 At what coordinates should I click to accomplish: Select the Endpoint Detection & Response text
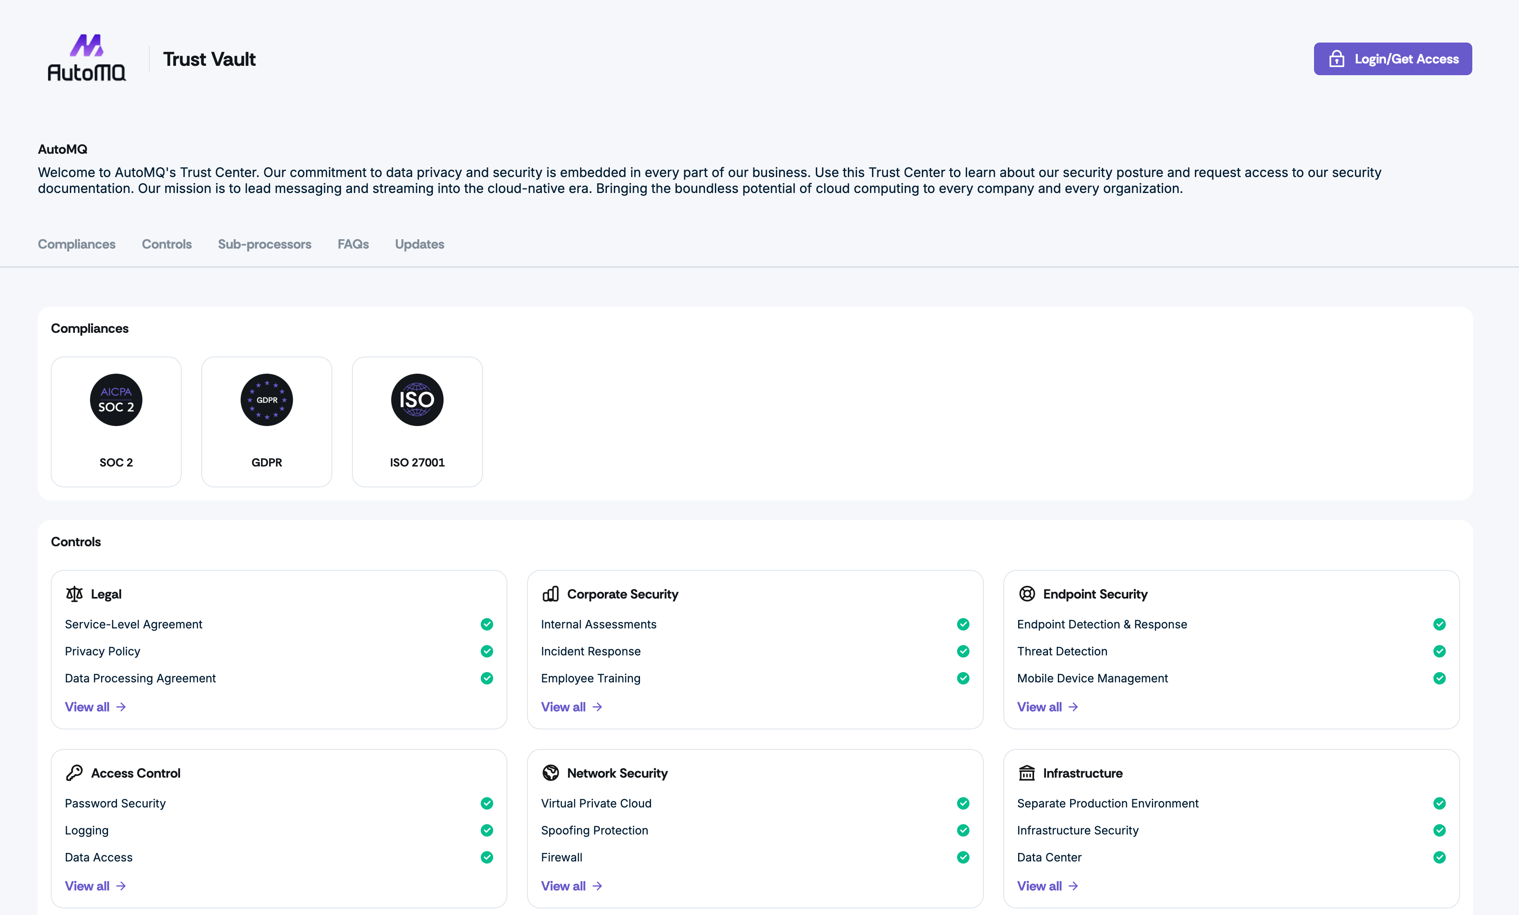point(1102,624)
